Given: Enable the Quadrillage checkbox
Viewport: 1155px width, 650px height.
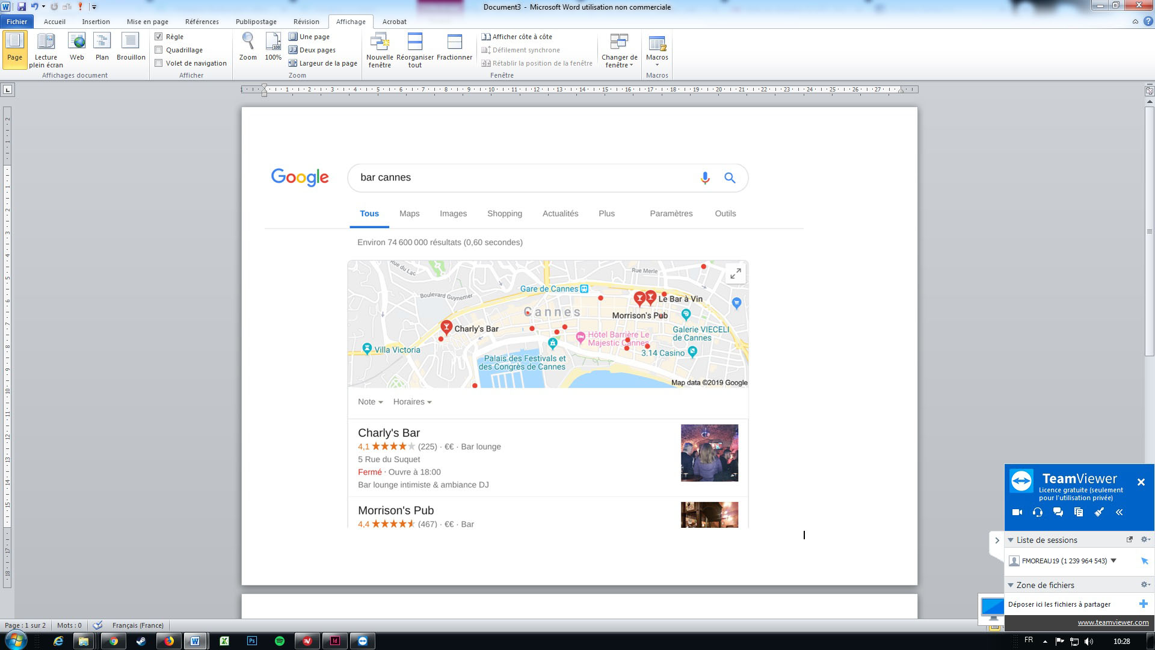Looking at the screenshot, I should click(159, 50).
